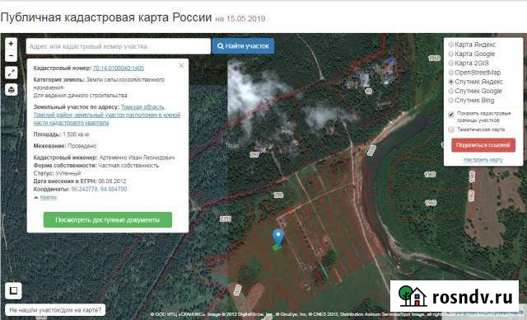Zoom in with the plus button
The width and height of the screenshot is (527, 320).
[11, 44]
